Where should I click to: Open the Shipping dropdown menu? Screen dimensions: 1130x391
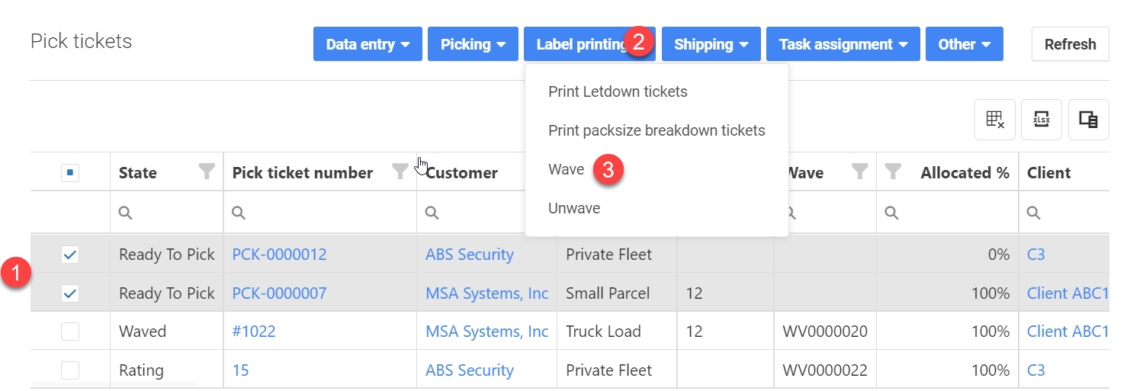[711, 44]
